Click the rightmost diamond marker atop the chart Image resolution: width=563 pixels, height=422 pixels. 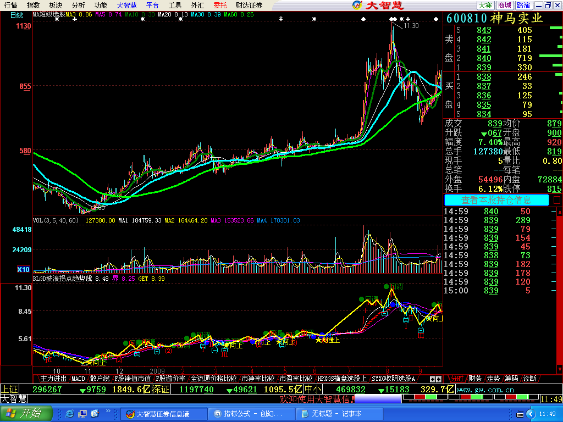pos(436,19)
